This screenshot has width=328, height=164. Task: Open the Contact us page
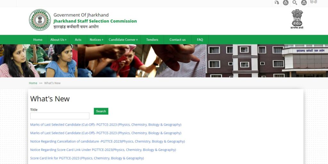(x=177, y=40)
